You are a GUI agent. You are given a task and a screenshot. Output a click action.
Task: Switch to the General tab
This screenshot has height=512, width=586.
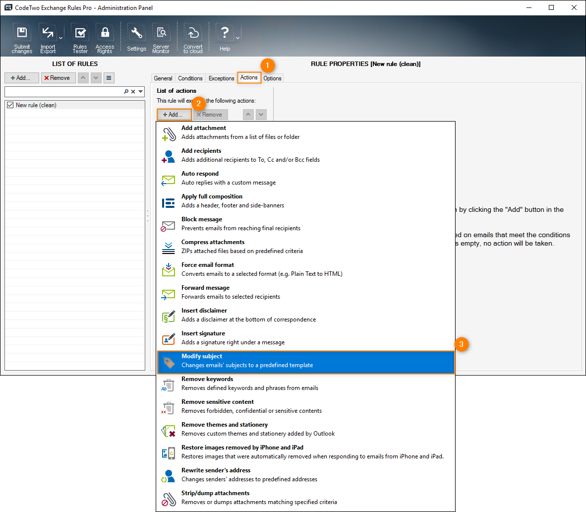[163, 78]
